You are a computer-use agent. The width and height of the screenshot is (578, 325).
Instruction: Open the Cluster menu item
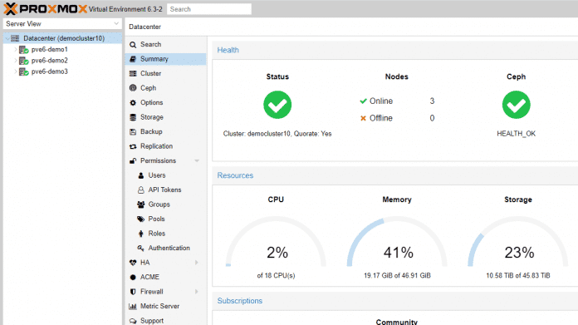165,73
